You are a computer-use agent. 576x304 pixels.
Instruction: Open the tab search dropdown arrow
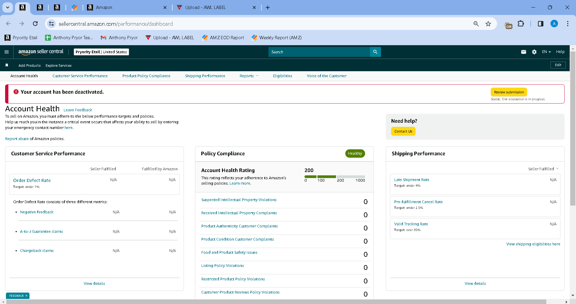7,7
